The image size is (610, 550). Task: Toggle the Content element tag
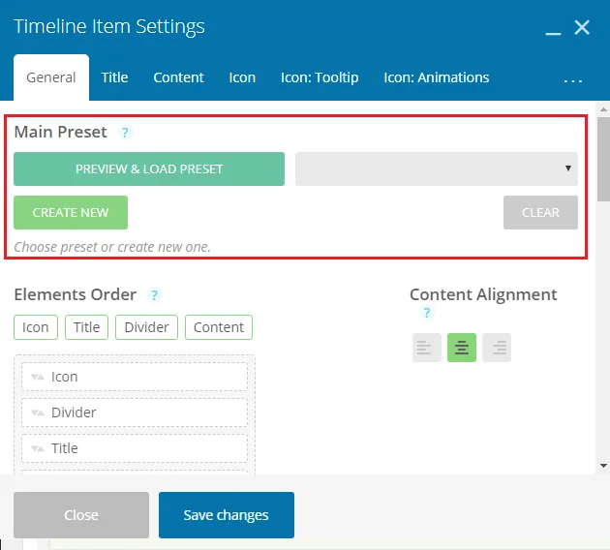[219, 327]
